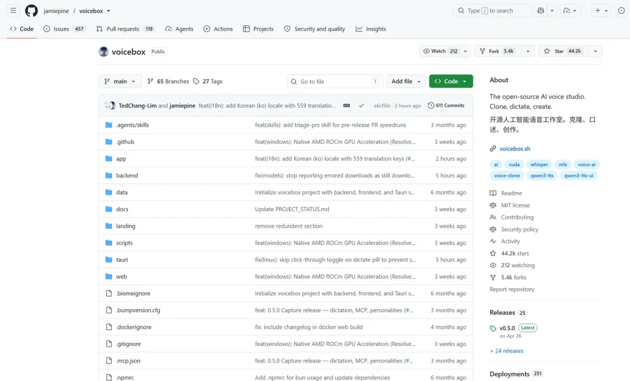Click the Type / to search box
The width and height of the screenshot is (630, 381).
pyautogui.click(x=492, y=11)
